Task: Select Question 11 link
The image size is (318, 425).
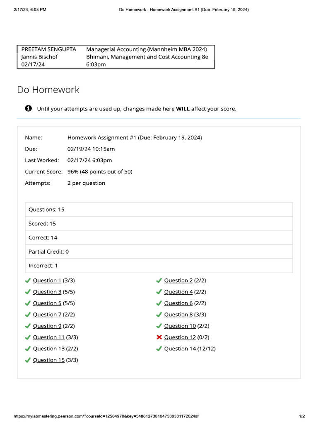Action: coord(49,337)
